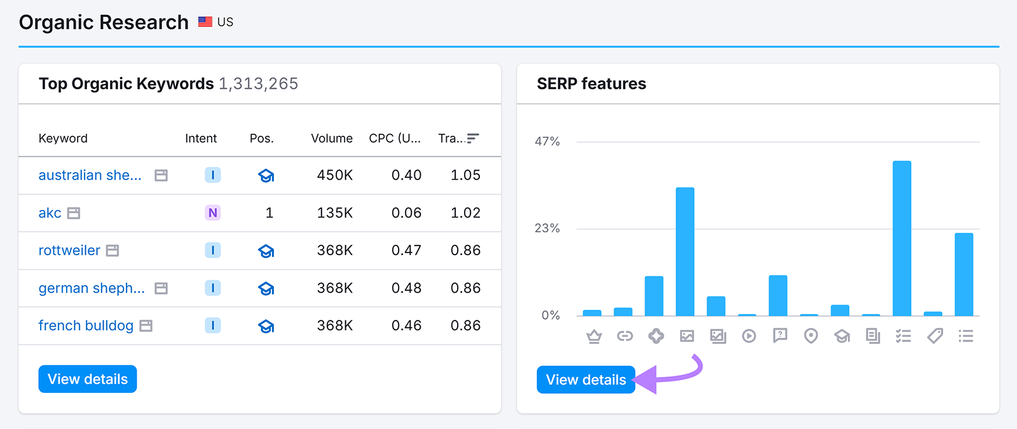Screen dimensions: 1017x429
Task: Select the location pin icon under the chart
Action: pos(810,336)
